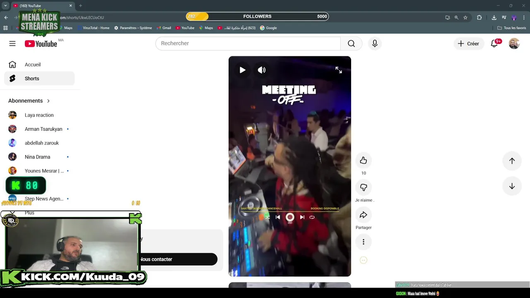Go to the previous Short
530x298 pixels.
[512, 161]
